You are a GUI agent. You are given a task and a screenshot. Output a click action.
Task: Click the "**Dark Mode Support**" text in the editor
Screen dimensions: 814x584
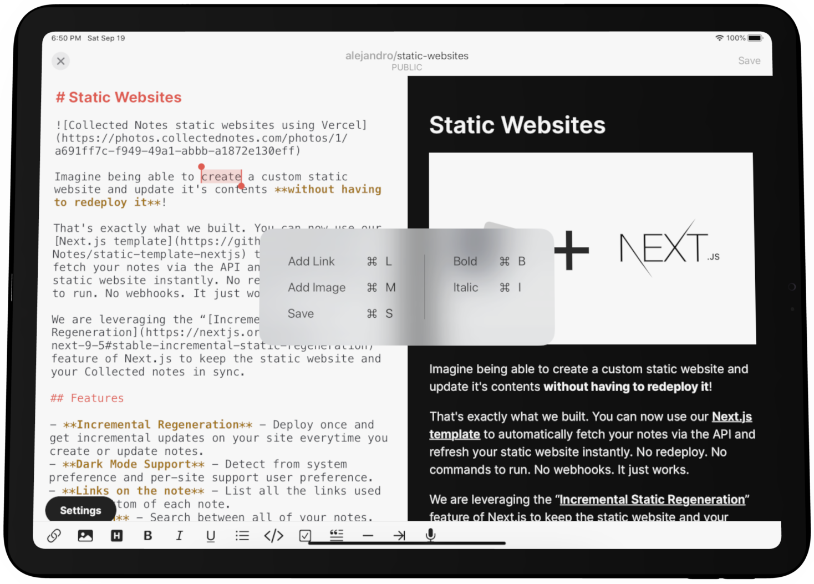click(133, 464)
